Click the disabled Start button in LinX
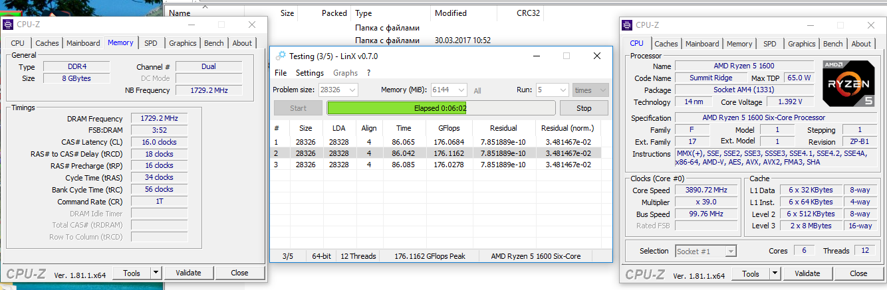This screenshot has height=290, width=887. click(299, 108)
